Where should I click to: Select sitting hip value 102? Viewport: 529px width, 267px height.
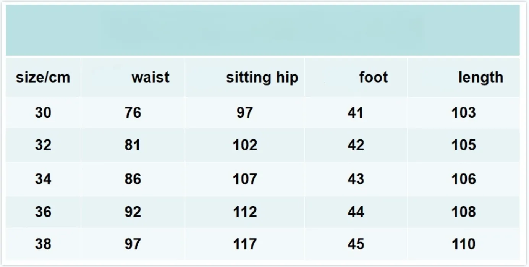pyautogui.click(x=245, y=145)
